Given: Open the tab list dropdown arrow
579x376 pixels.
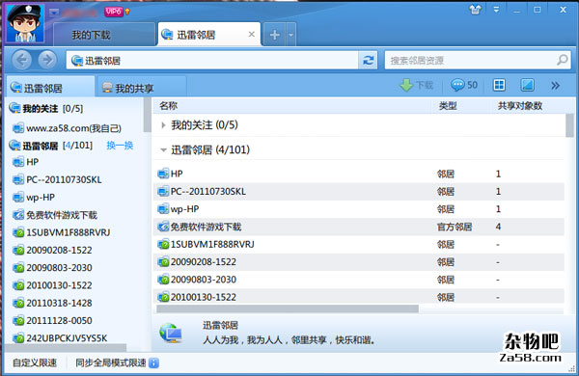Looking at the screenshot, I should (291, 35).
